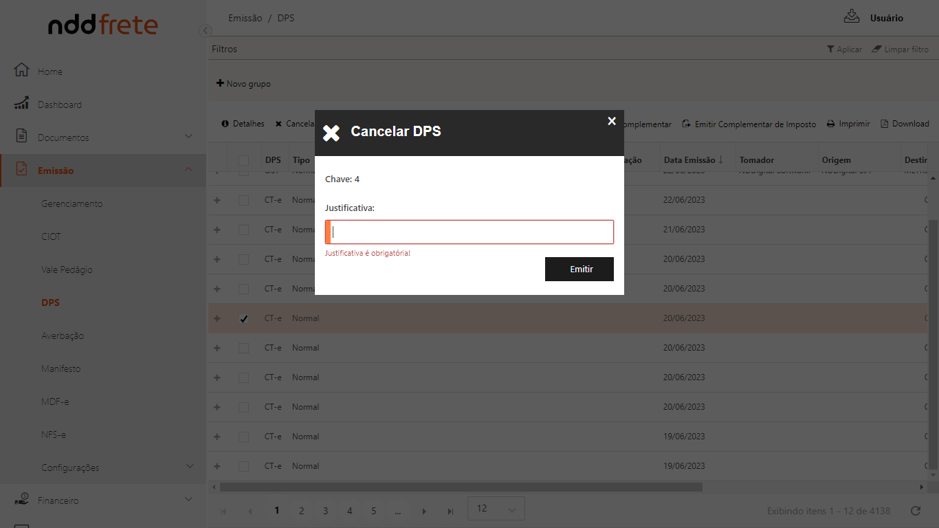Screen dimensions: 939x528
Task: Open Dashboard via chart icon
Action: pos(21,104)
